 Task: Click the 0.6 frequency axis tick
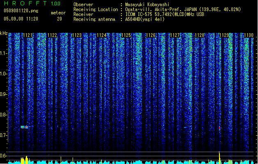[x=3, y=156]
